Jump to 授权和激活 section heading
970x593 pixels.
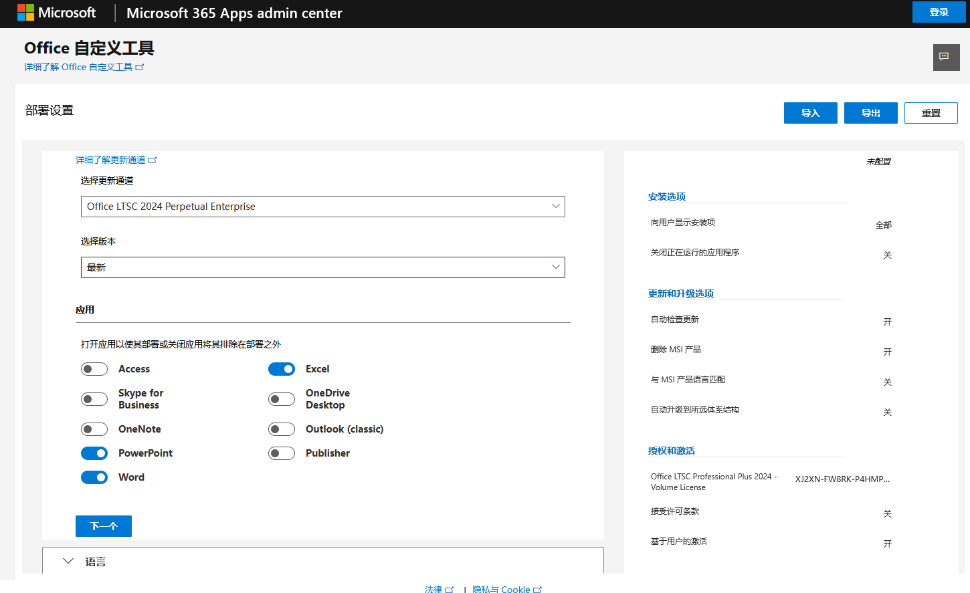(x=672, y=451)
